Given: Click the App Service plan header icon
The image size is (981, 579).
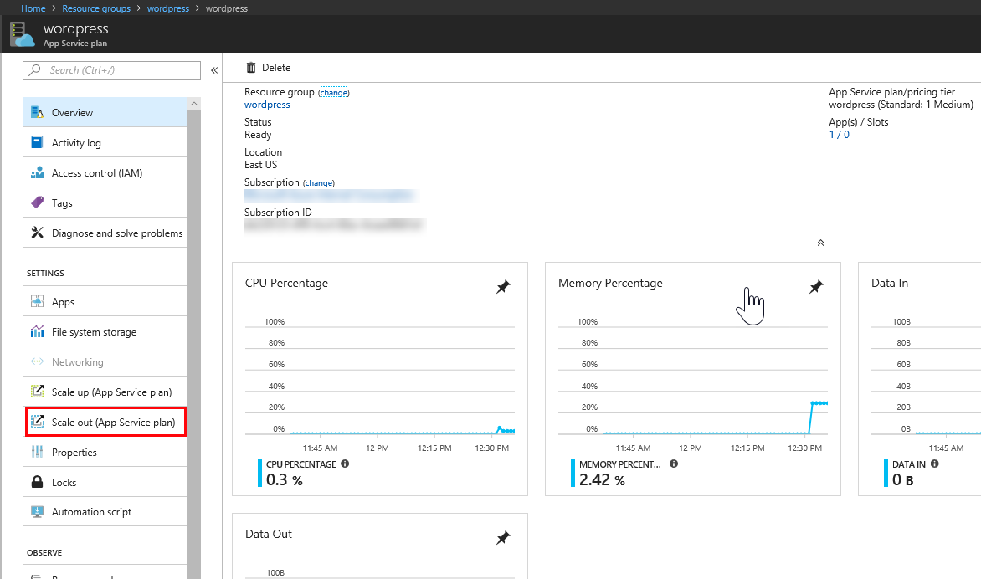Looking at the screenshot, I should (x=22, y=34).
